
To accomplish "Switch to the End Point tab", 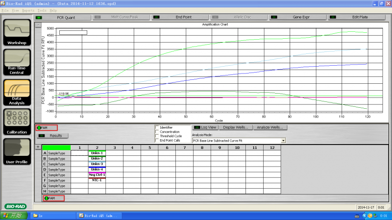I will pos(180,17).
